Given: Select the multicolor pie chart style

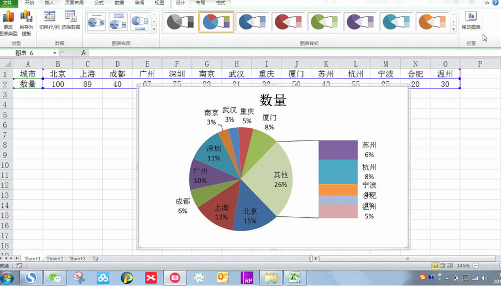Looking at the screenshot, I should [x=216, y=22].
